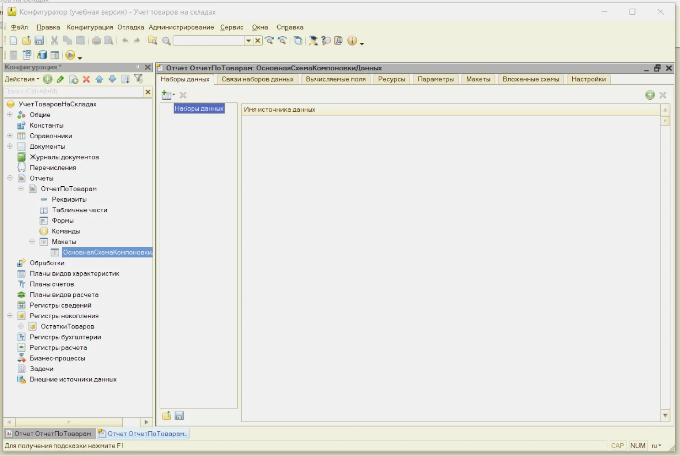Click the Syntax Assistant graduate icon in toolbar
This screenshot has width=680, height=456.
click(313, 41)
